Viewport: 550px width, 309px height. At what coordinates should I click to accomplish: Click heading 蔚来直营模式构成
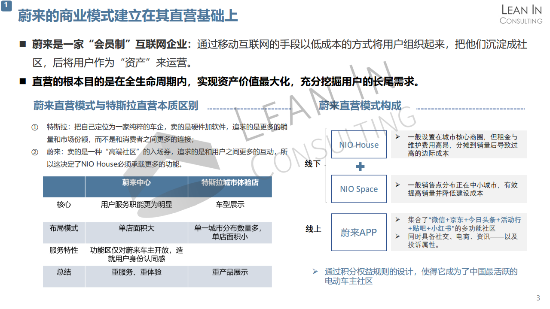coord(360,106)
